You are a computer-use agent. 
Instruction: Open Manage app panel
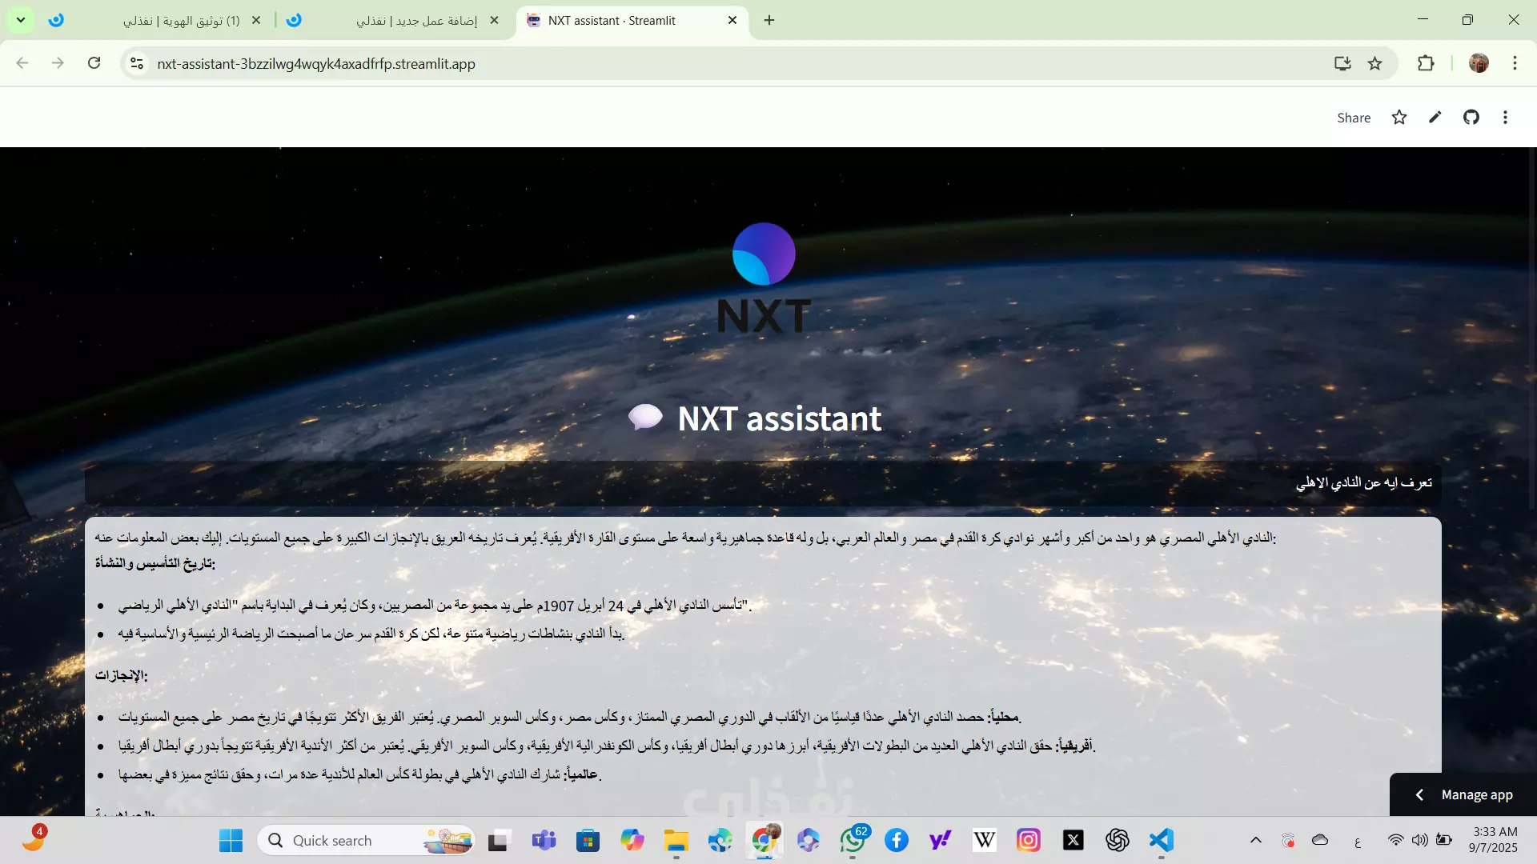click(x=1463, y=794)
